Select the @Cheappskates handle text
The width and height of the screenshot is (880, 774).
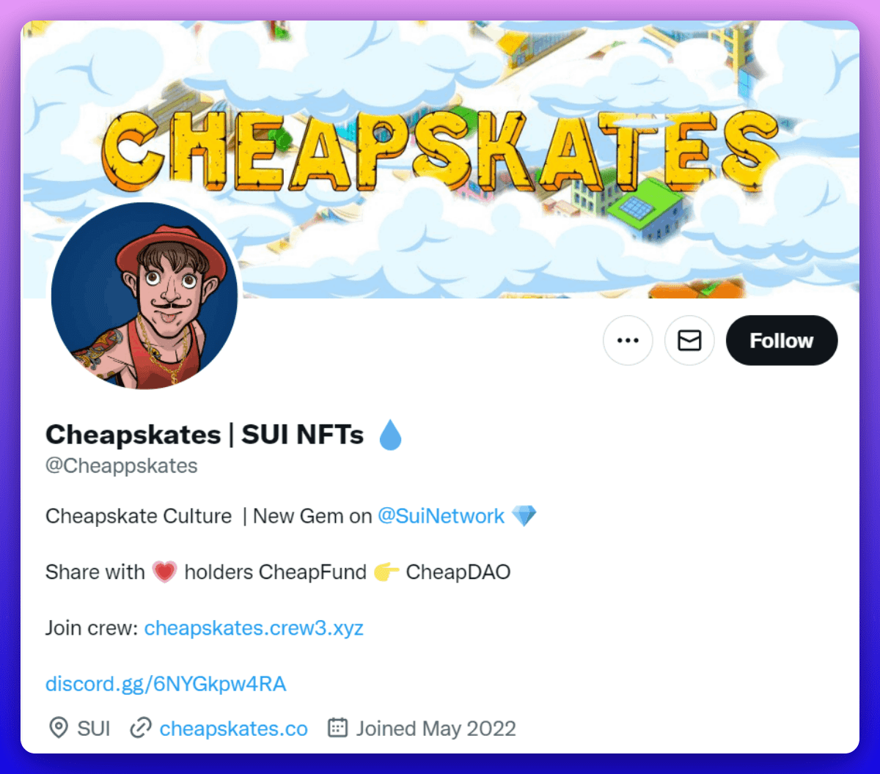pos(122,466)
